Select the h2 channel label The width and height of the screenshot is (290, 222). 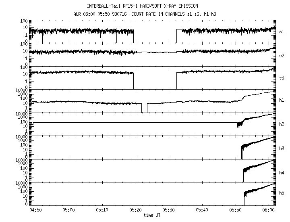click(x=282, y=124)
